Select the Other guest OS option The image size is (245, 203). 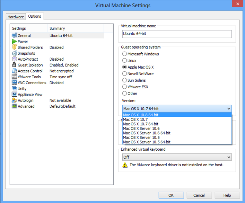124,94
